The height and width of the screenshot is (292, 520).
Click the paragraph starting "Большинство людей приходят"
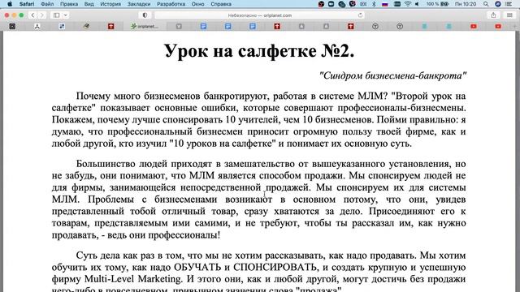[258, 200]
